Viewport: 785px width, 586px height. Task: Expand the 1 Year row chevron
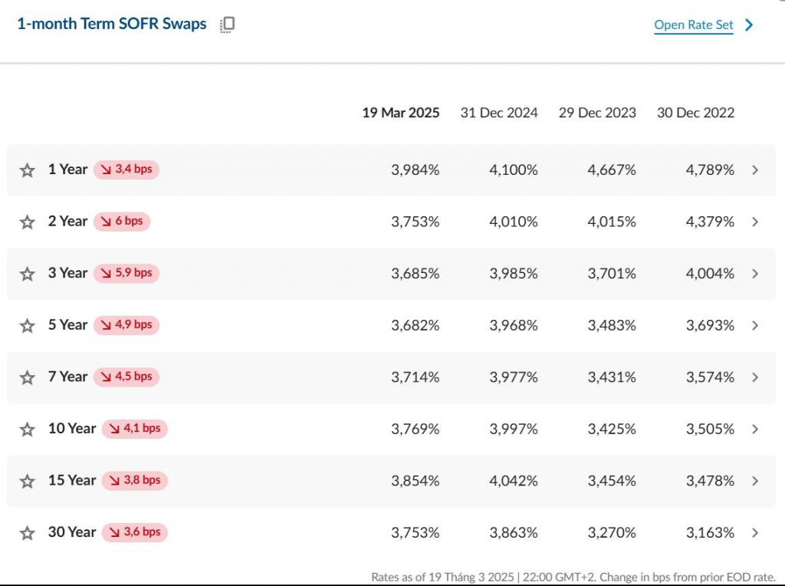[755, 170]
